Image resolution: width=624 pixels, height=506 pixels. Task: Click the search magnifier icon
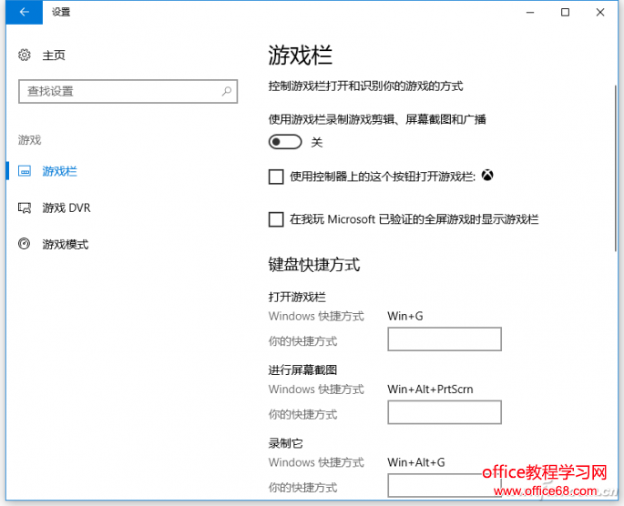pyautogui.click(x=227, y=91)
